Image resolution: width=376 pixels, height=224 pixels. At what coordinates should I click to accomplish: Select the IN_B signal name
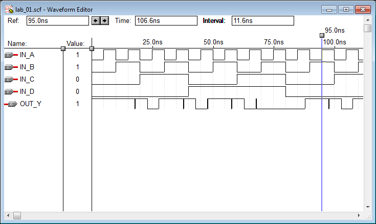tap(27, 67)
